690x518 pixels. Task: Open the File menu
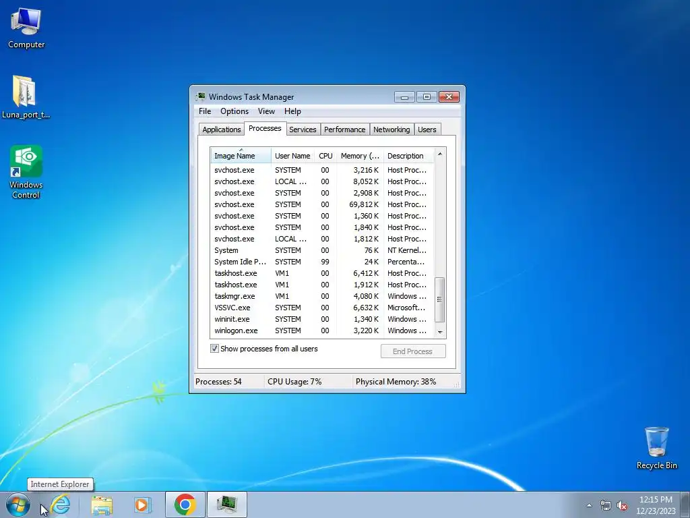(205, 111)
